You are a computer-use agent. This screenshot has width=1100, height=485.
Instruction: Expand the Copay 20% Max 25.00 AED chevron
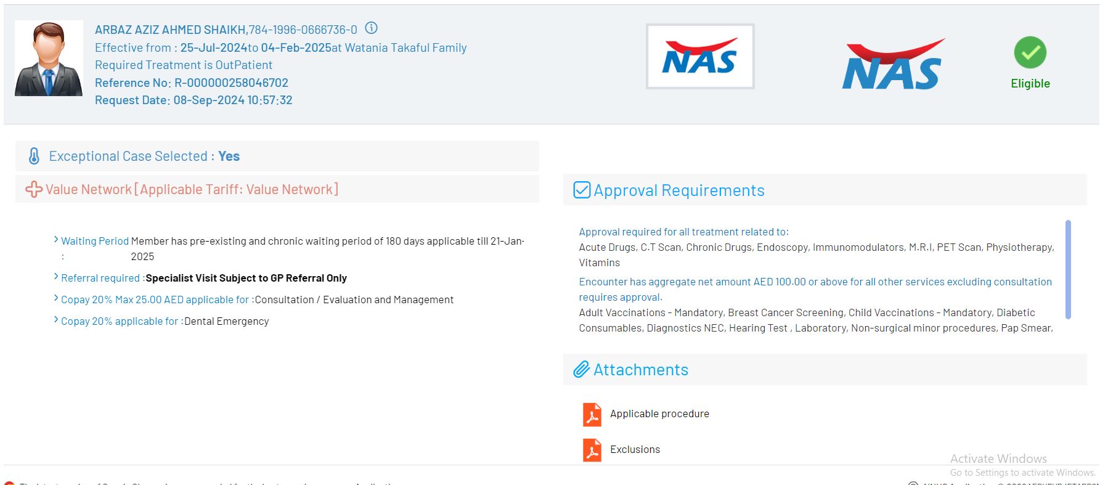pos(56,299)
